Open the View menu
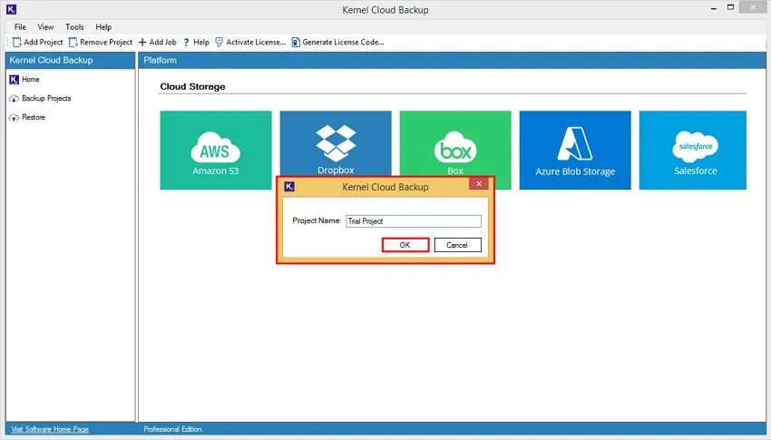This screenshot has width=771, height=440. [45, 27]
